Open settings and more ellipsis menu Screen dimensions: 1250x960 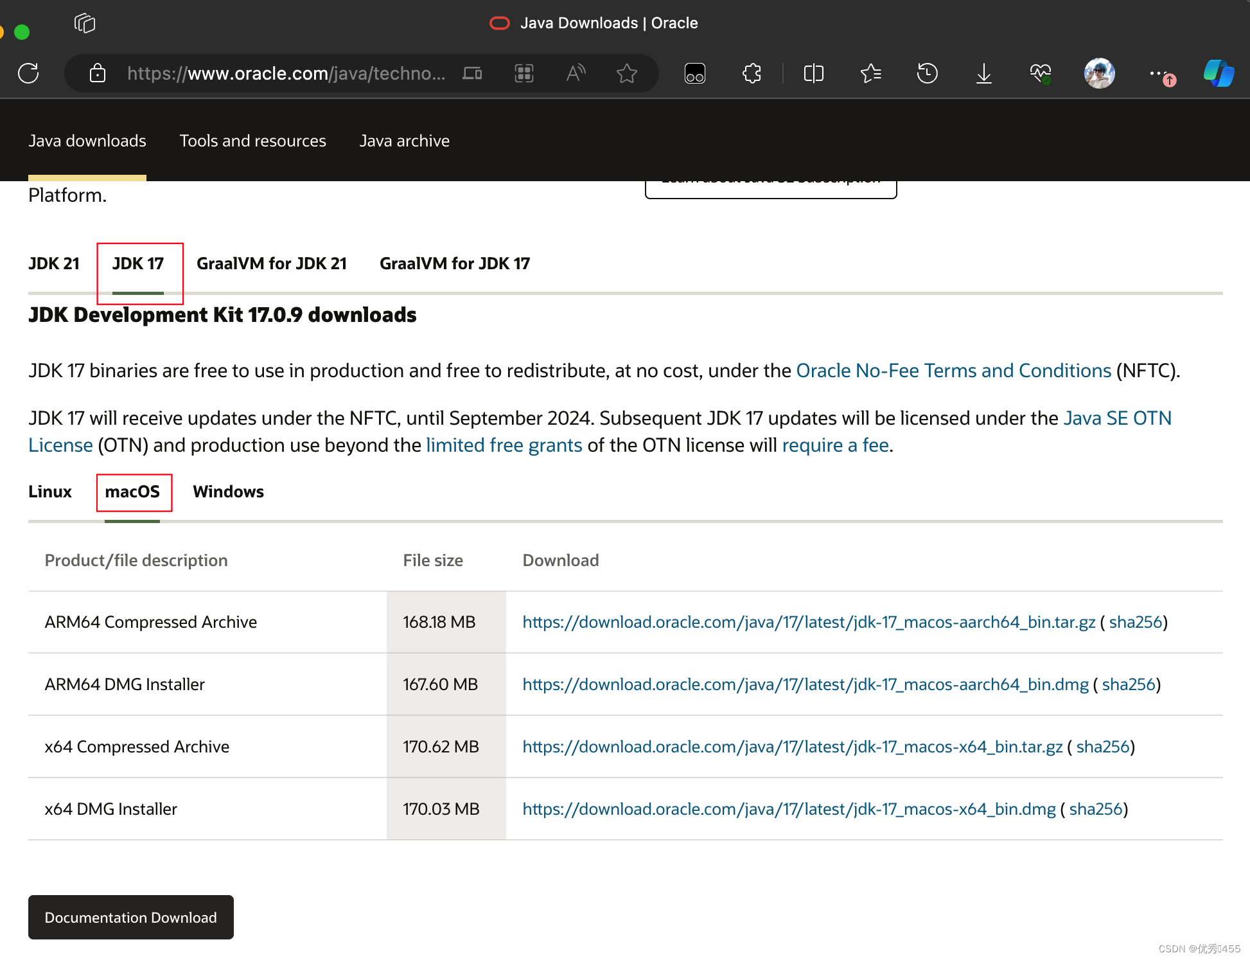click(1157, 73)
